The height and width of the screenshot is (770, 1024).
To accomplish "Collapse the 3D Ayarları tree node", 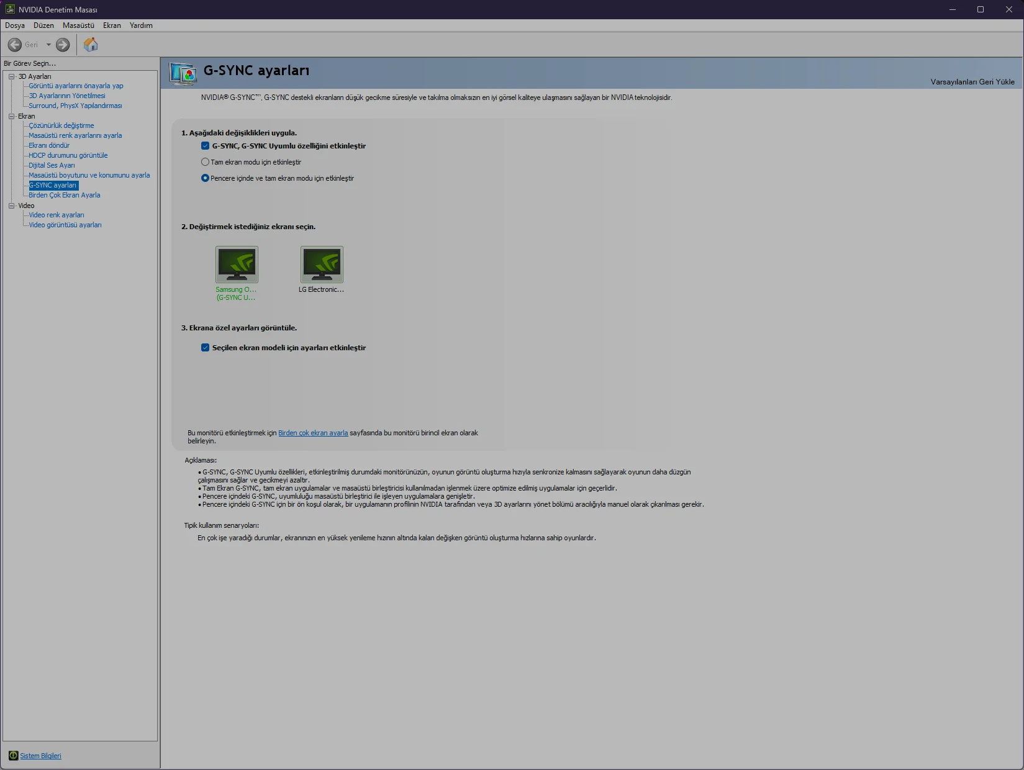I will coord(11,76).
